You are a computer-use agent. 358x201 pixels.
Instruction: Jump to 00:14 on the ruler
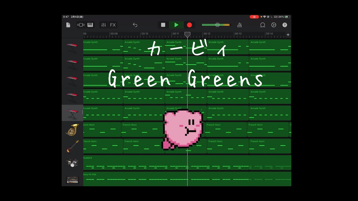(x=269, y=34)
